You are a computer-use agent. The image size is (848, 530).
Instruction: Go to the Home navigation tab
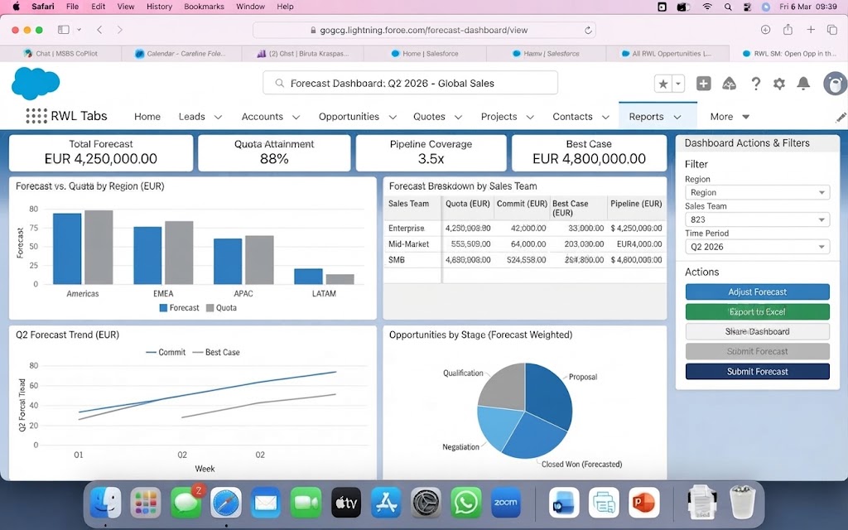click(x=147, y=116)
